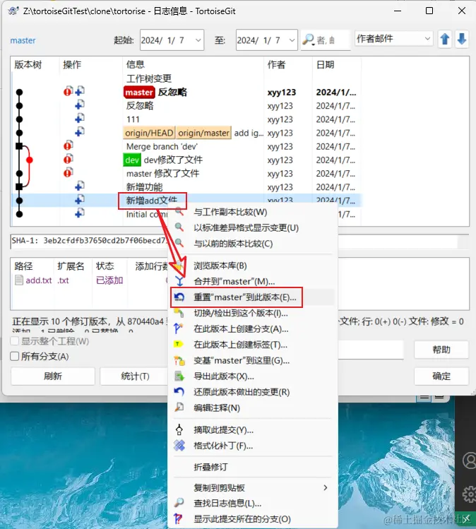Viewport: 476px width, 529px height.
Task: Open the 作者邮件 filter combo box
Action: (x=393, y=38)
